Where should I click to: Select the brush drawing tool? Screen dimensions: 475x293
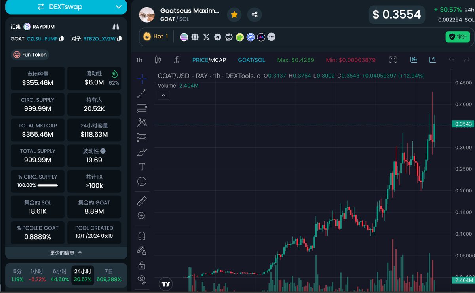click(142, 152)
